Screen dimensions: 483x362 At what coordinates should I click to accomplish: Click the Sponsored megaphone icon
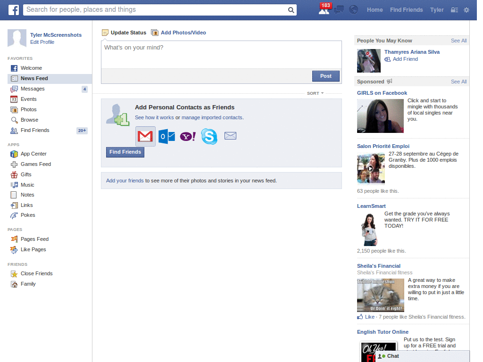(x=389, y=82)
